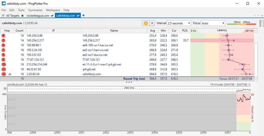Maximize the PingPlotter Pro window
Viewport: 264px width, 136px height.
(248, 3)
